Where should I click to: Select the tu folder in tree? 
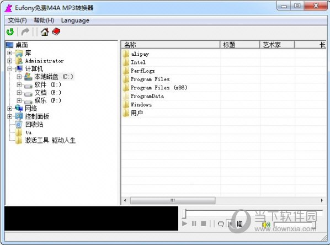[x=28, y=132]
